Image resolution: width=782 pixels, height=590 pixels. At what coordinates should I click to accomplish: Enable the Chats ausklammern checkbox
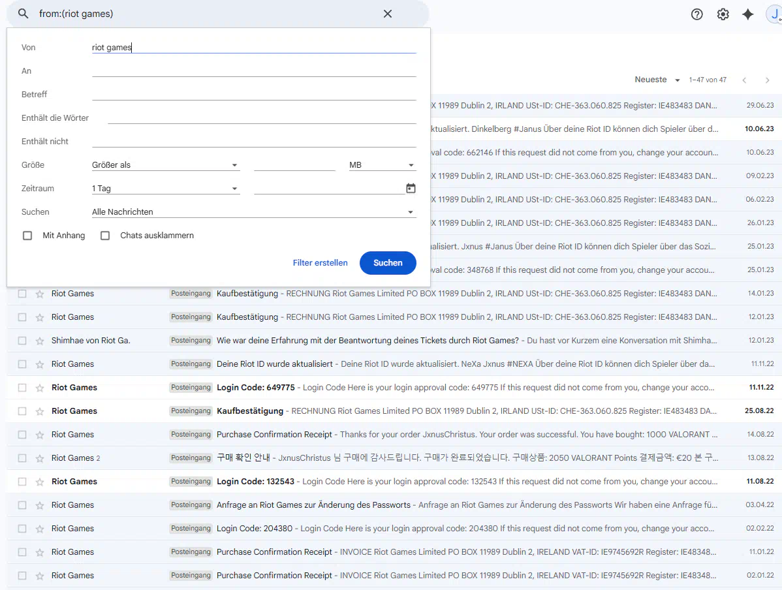(105, 236)
